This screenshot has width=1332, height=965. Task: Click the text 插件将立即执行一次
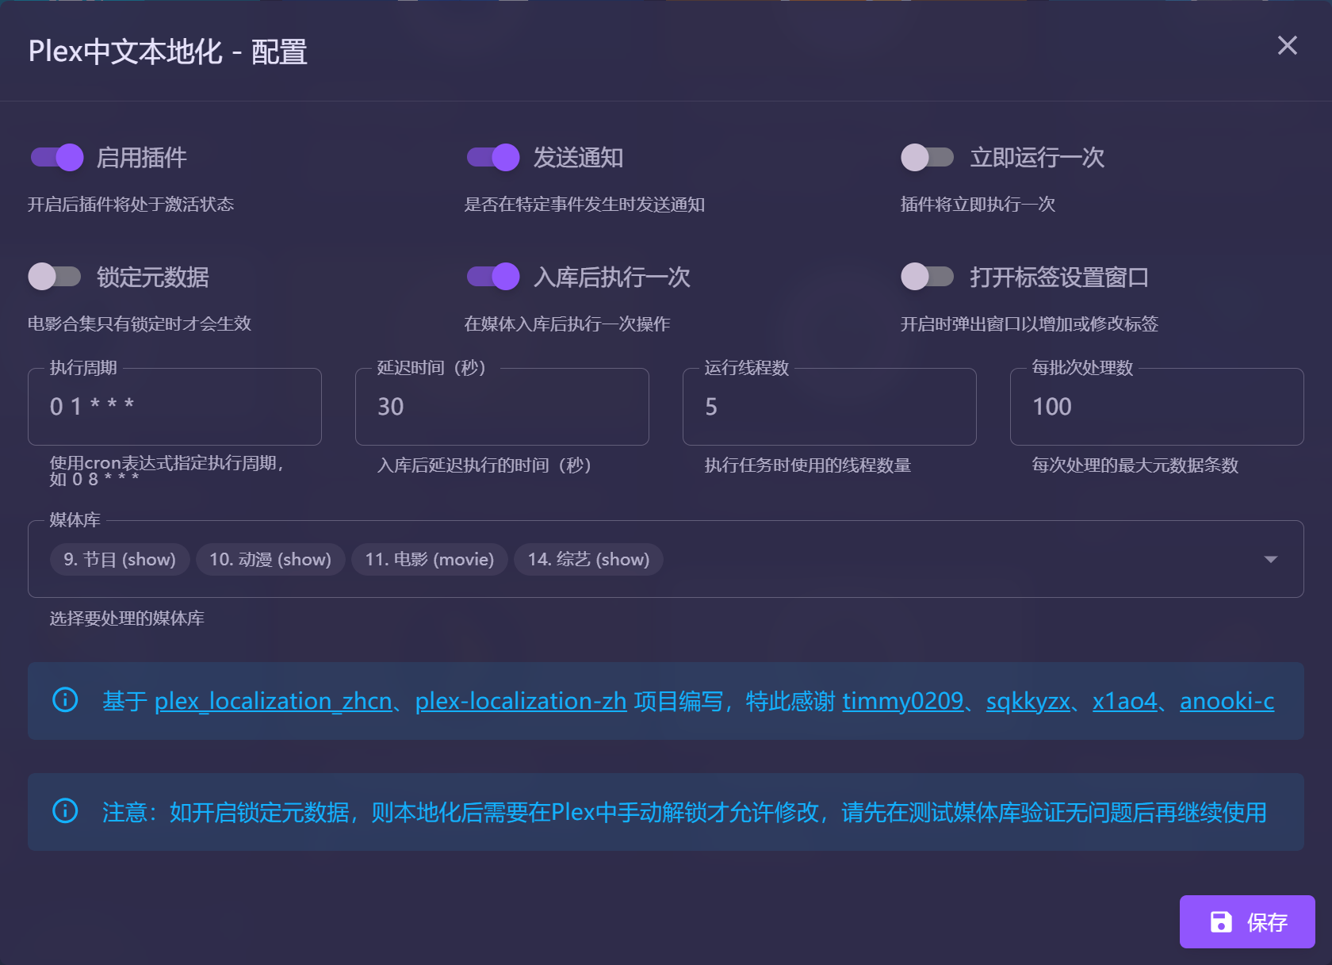coord(978,205)
